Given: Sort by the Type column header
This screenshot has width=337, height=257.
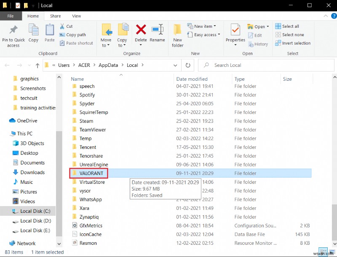Looking at the screenshot, I should pyautogui.click(x=239, y=79).
